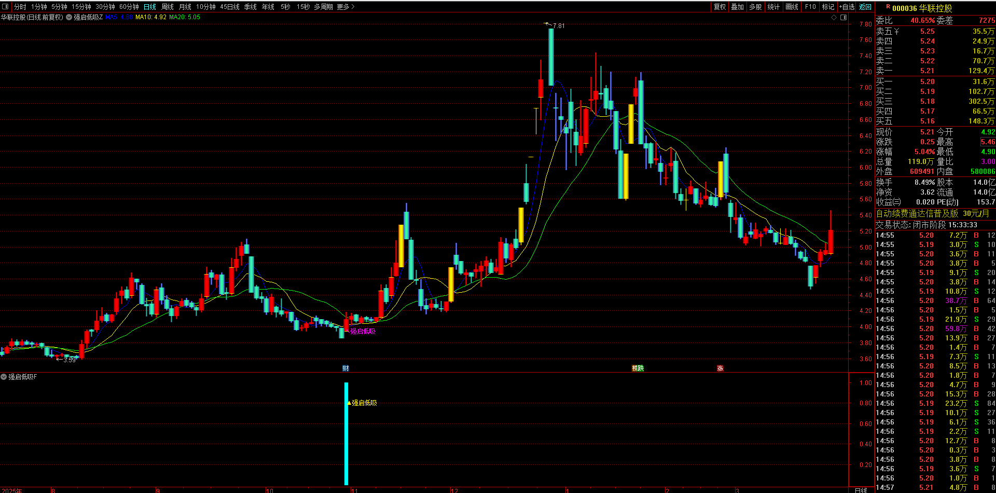Screen dimensions: 996x493
Task: Click the 标记 mark button
Action: [828, 7]
